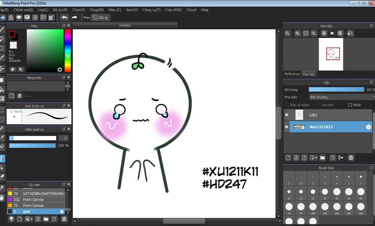
Task: Click the export/share icon in toolbar
Action: pyautogui.click(x=11, y=18)
